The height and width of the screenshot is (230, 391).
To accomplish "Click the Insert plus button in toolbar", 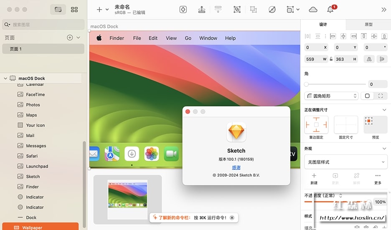I will pos(99,10).
